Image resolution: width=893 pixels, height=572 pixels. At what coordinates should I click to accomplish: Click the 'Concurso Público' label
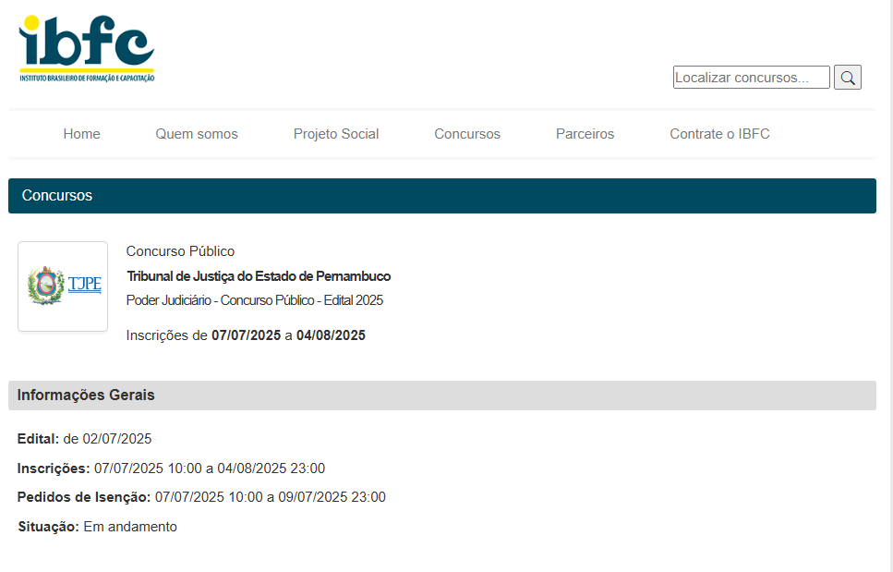click(180, 251)
